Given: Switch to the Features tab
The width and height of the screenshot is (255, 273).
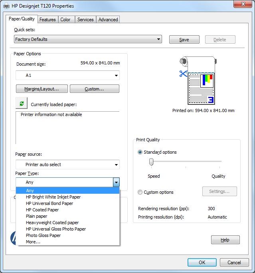Looking at the screenshot, I should click(x=47, y=20).
